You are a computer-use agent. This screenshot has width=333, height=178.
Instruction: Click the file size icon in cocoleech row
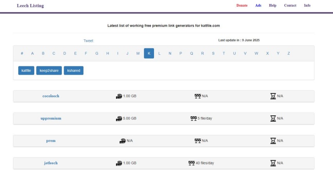pyautogui.click(x=119, y=96)
